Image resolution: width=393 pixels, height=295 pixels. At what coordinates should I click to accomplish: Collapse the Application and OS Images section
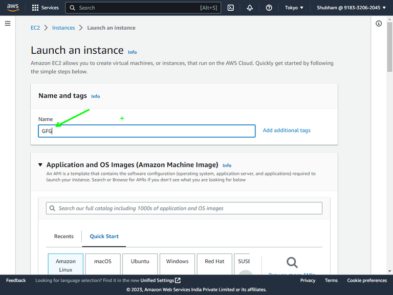click(40, 165)
